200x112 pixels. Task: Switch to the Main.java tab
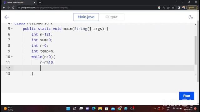click(x=86, y=17)
